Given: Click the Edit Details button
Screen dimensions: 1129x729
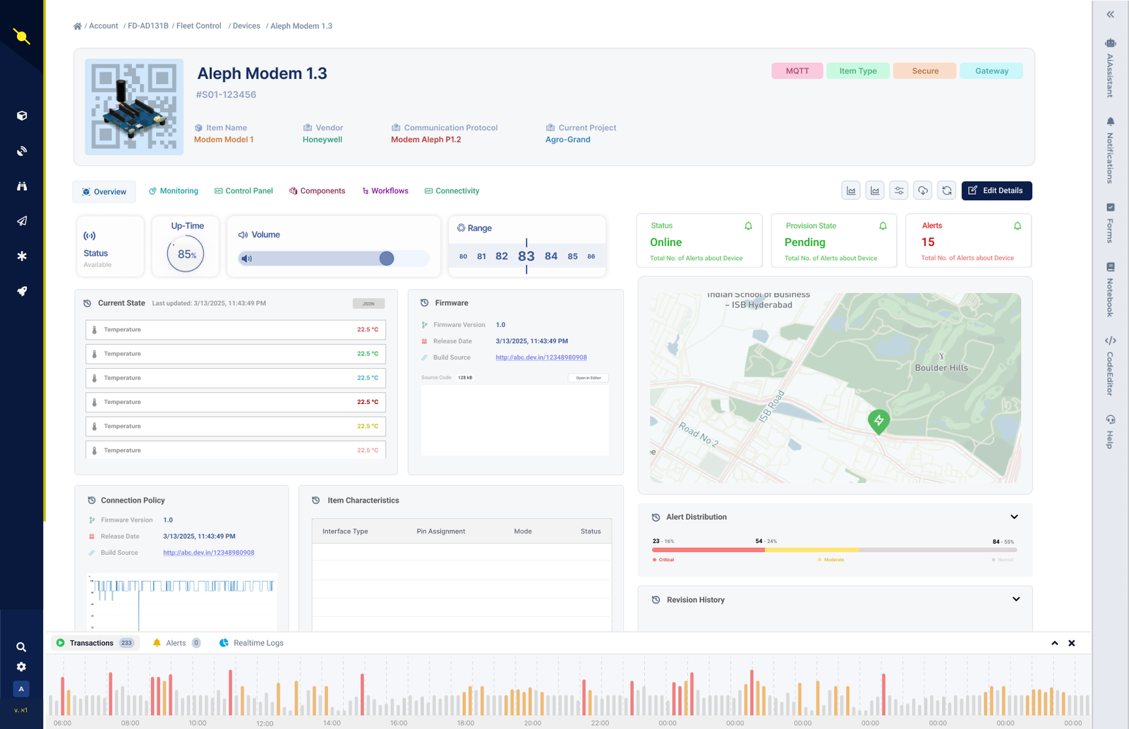Looking at the screenshot, I should pos(996,190).
